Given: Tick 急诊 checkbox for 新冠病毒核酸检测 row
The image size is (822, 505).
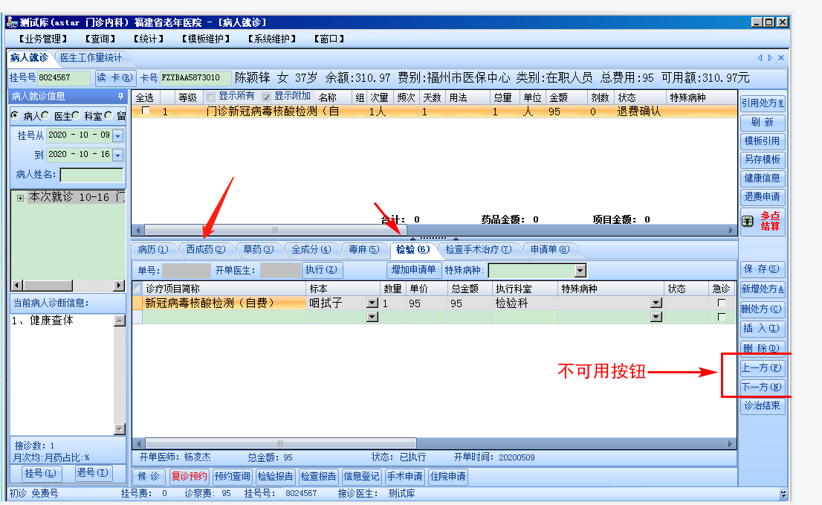Looking at the screenshot, I should coord(722,303).
